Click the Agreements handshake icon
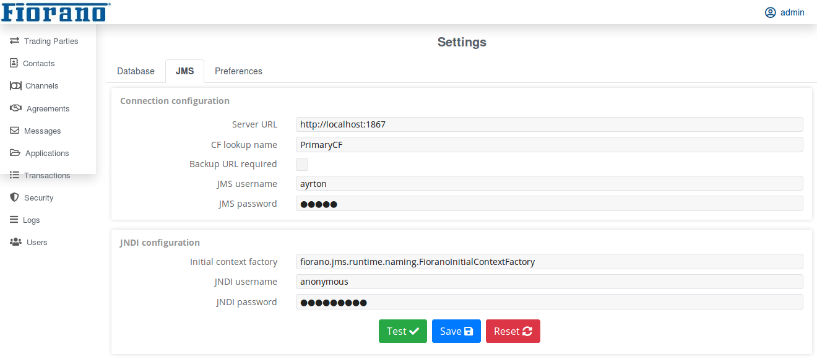Screen dimensions: 817x359 pyautogui.click(x=16, y=108)
